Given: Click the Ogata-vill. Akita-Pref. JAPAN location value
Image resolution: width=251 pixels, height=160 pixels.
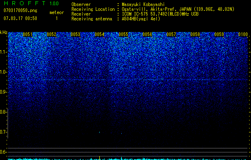Looking at the screenshot, I should click(x=178, y=9).
